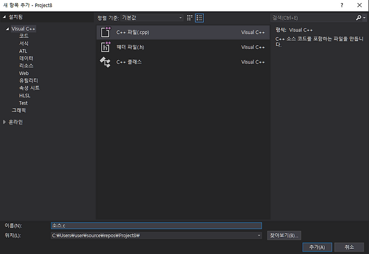Select the 데이터 category
The image size is (369, 254).
tap(26, 58)
